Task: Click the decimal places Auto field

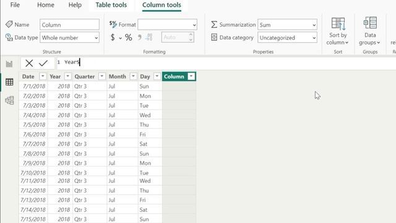Action: tap(175, 37)
